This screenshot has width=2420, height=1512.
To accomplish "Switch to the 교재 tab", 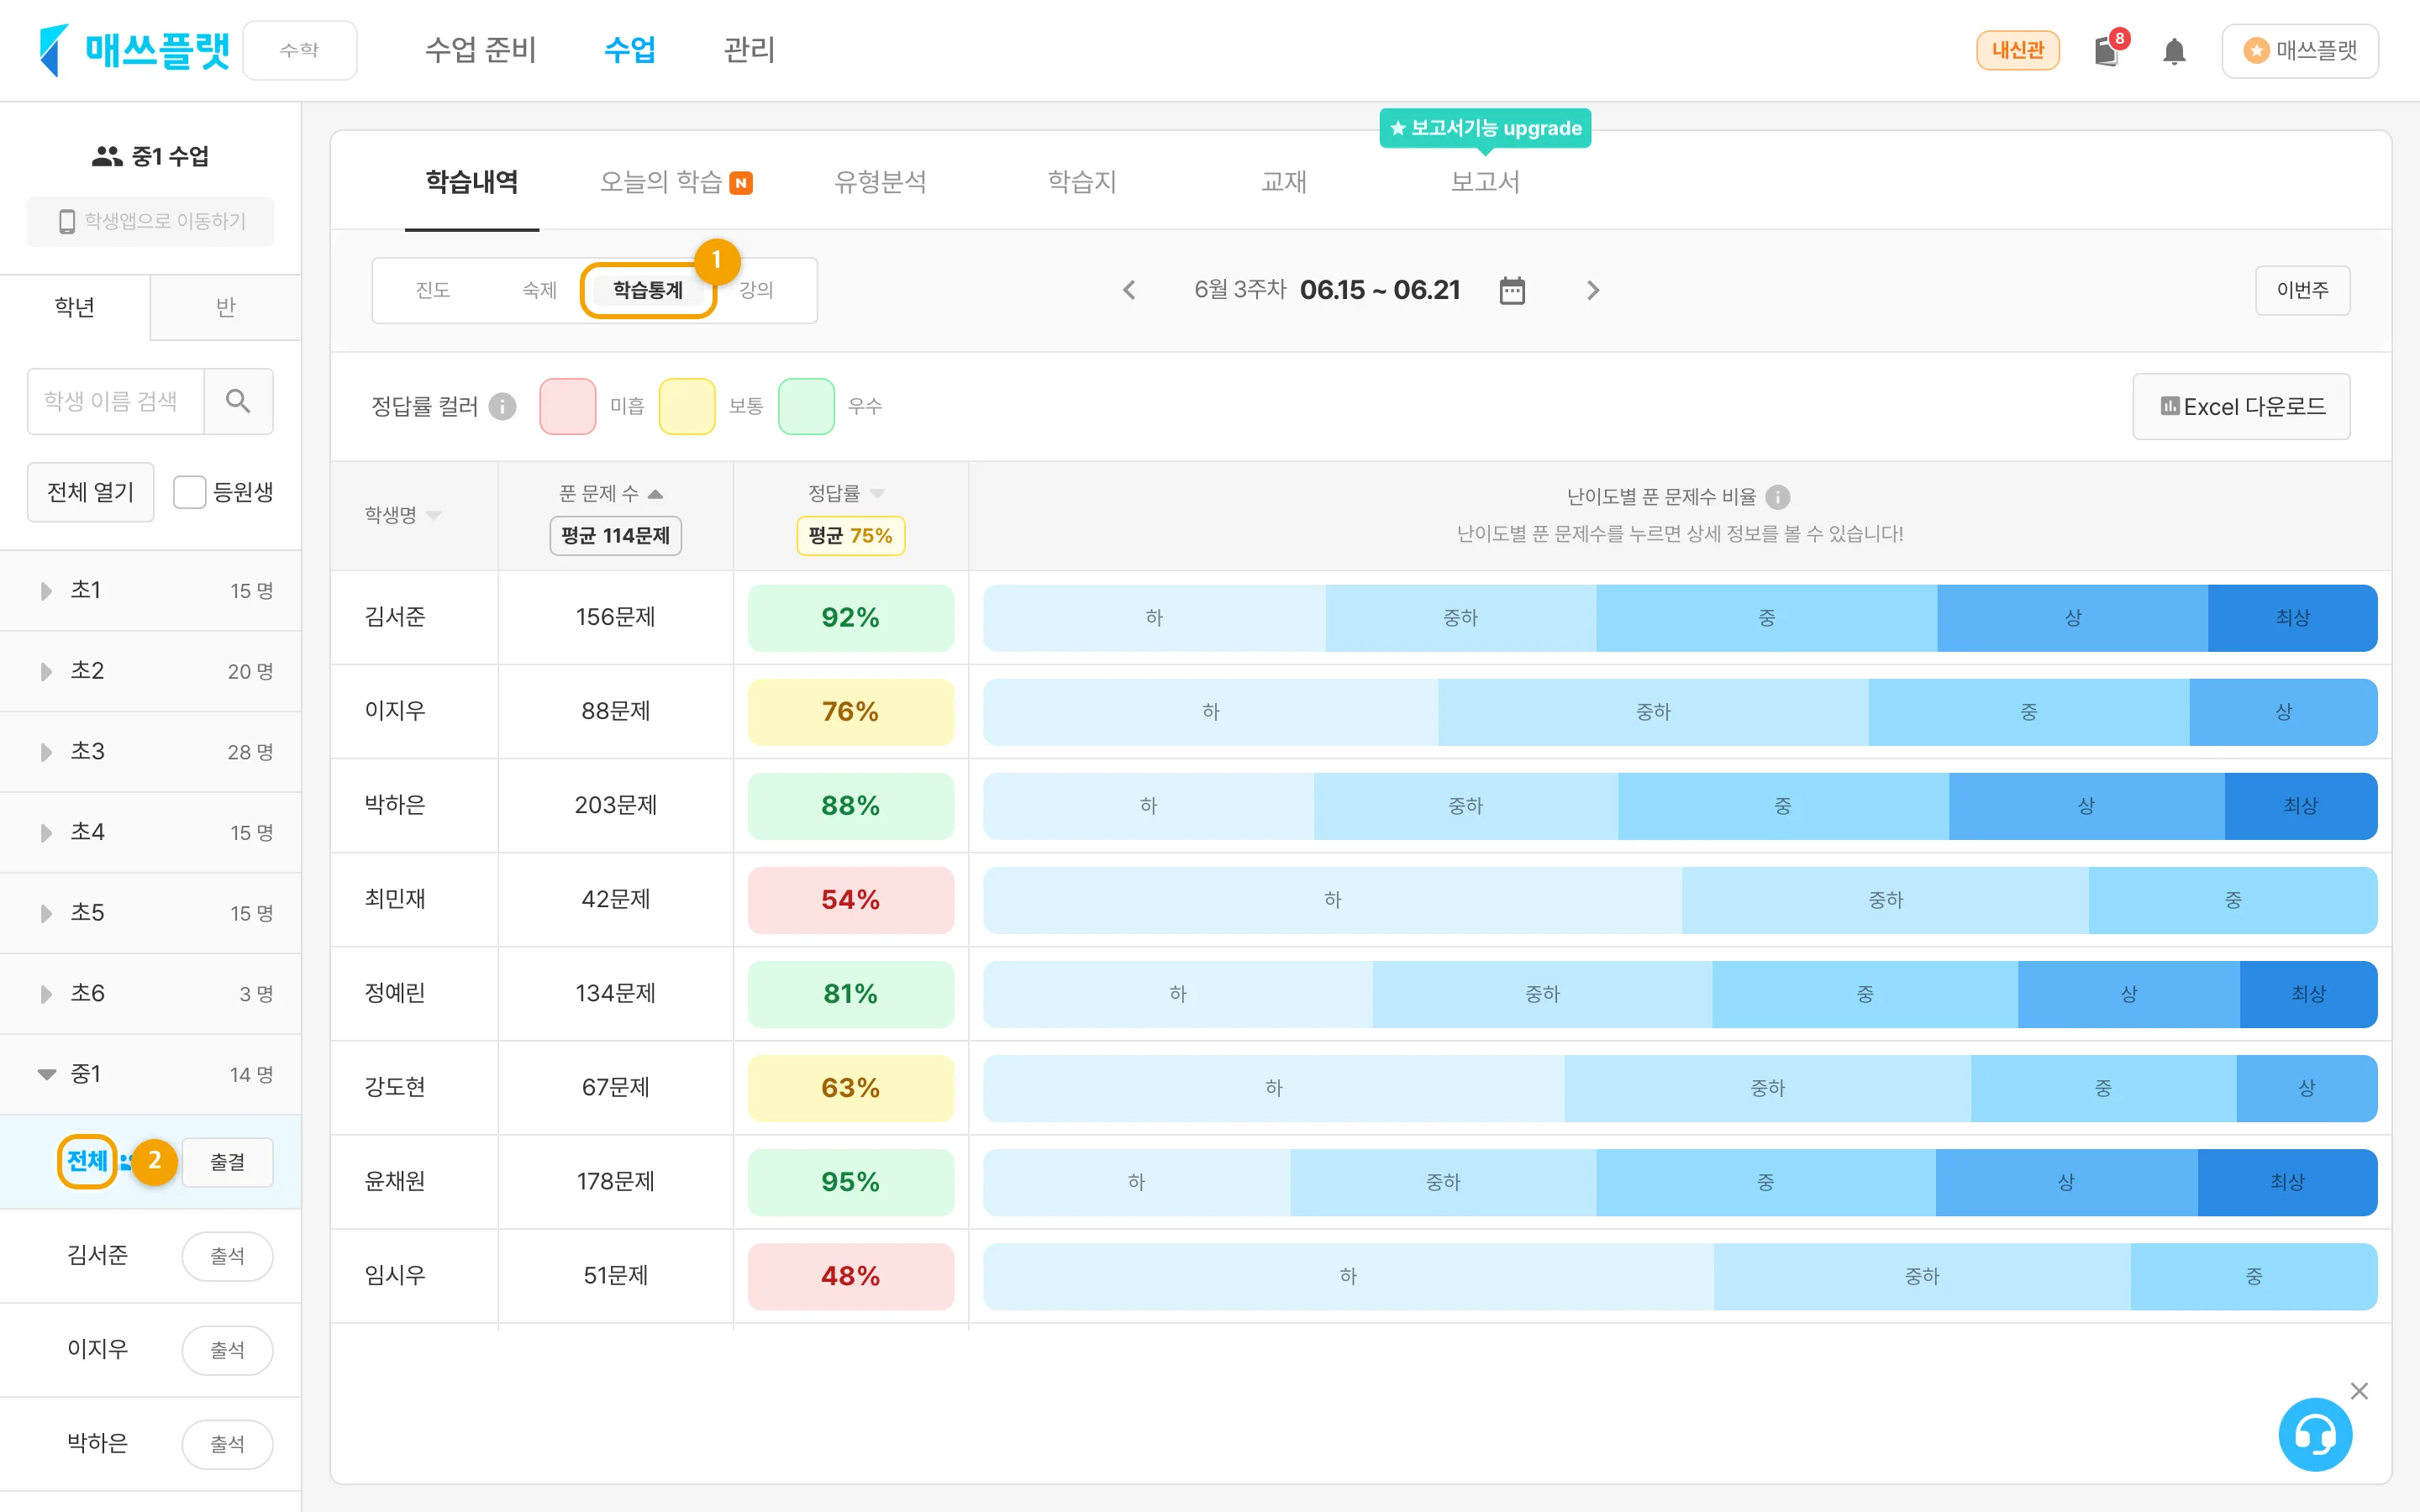I will click(x=1284, y=182).
